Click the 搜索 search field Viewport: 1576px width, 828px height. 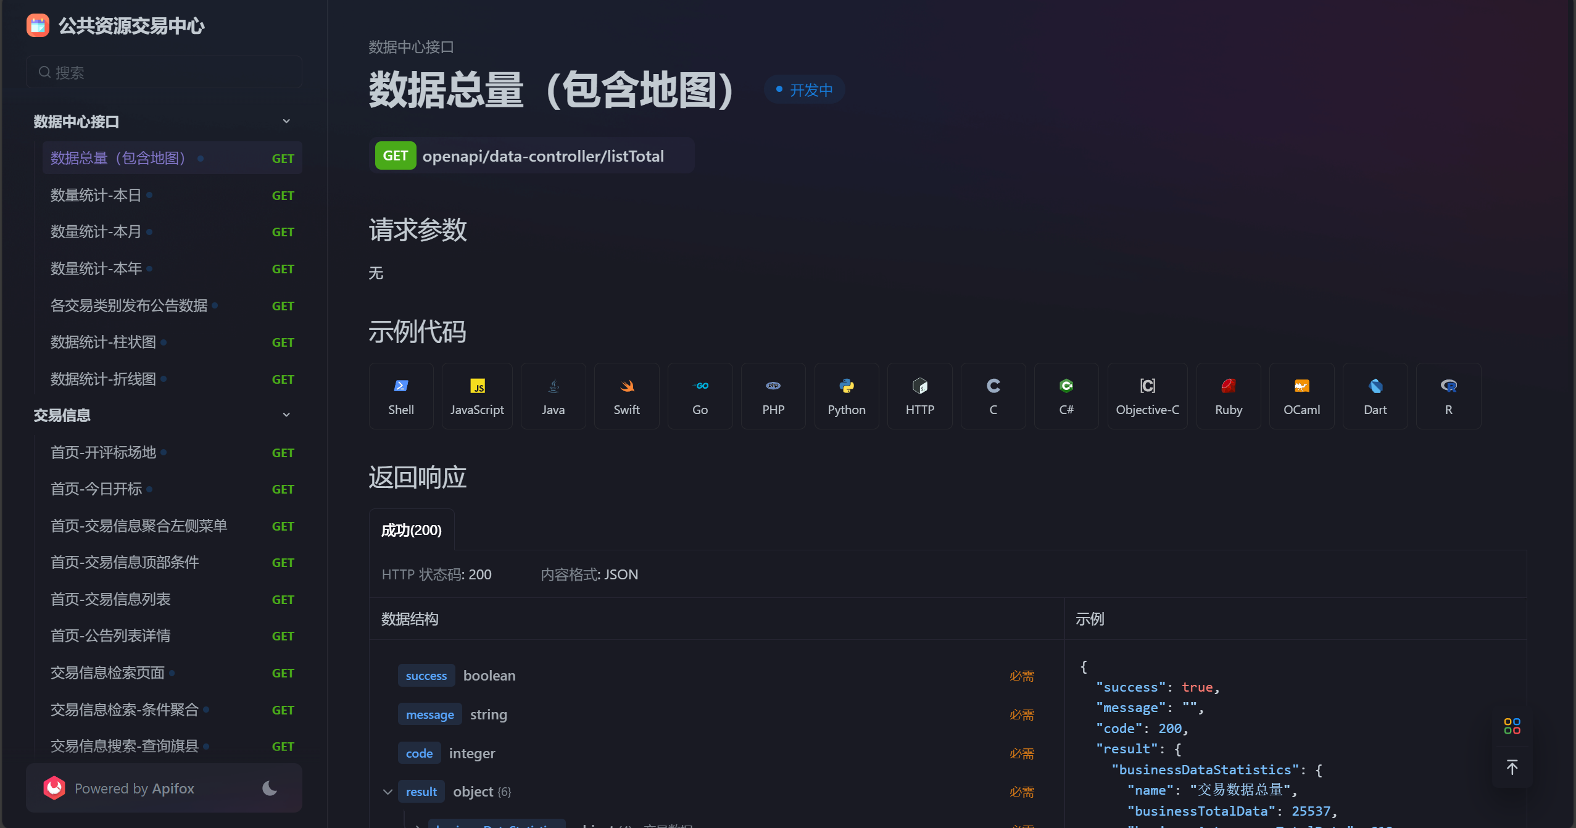[164, 73]
